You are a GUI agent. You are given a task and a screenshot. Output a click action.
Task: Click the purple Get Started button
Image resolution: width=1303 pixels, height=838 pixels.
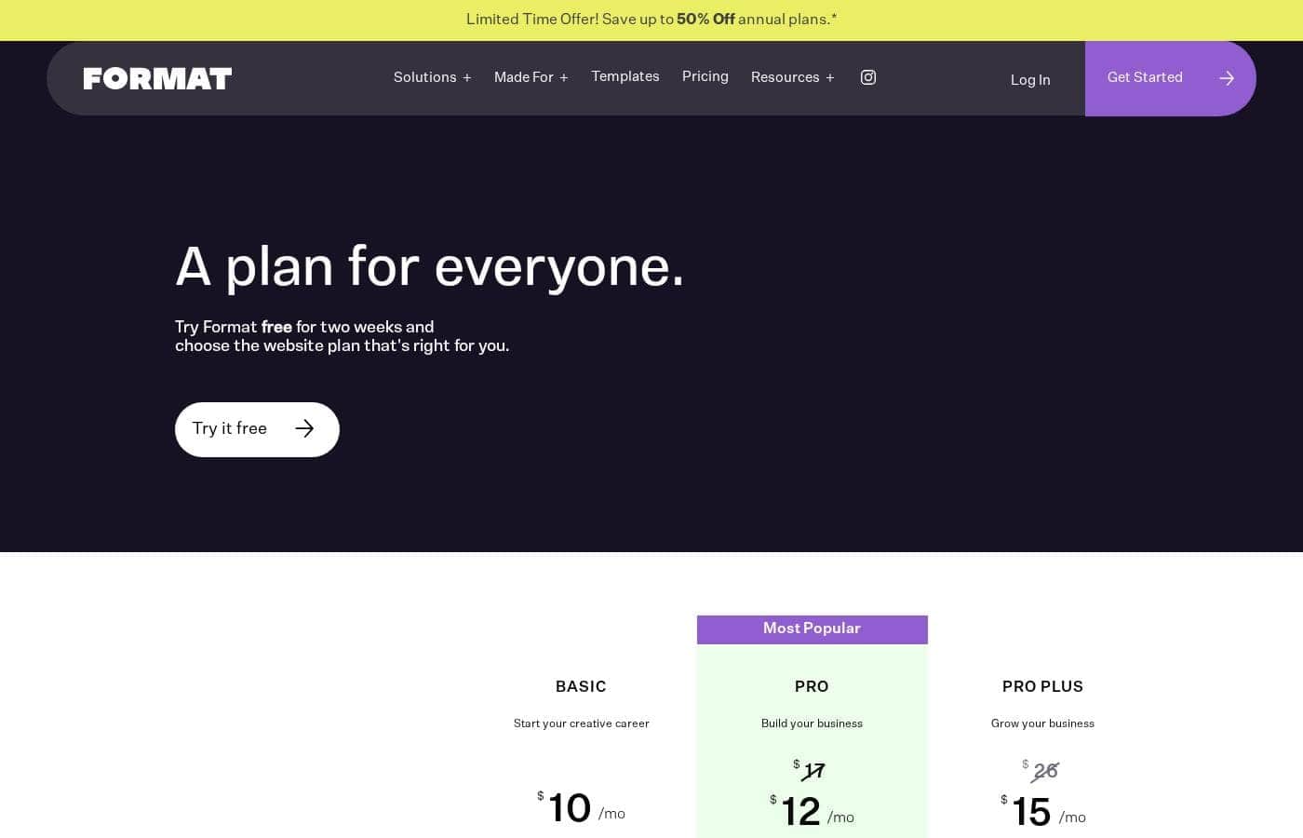(1170, 78)
